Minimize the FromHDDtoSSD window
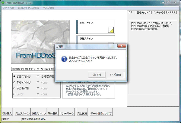Image resolution: width=181 pixels, height=123 pixels. pos(163,2)
